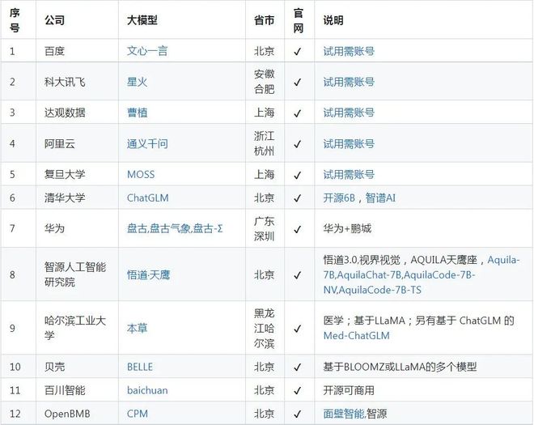The height and width of the screenshot is (425, 534).
Task: Click 试用需账号 link in 阿里云 row
Action: 349,143
